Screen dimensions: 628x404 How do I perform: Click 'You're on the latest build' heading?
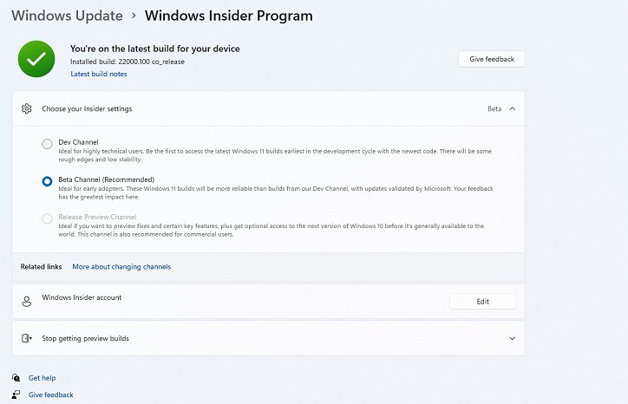coord(155,49)
